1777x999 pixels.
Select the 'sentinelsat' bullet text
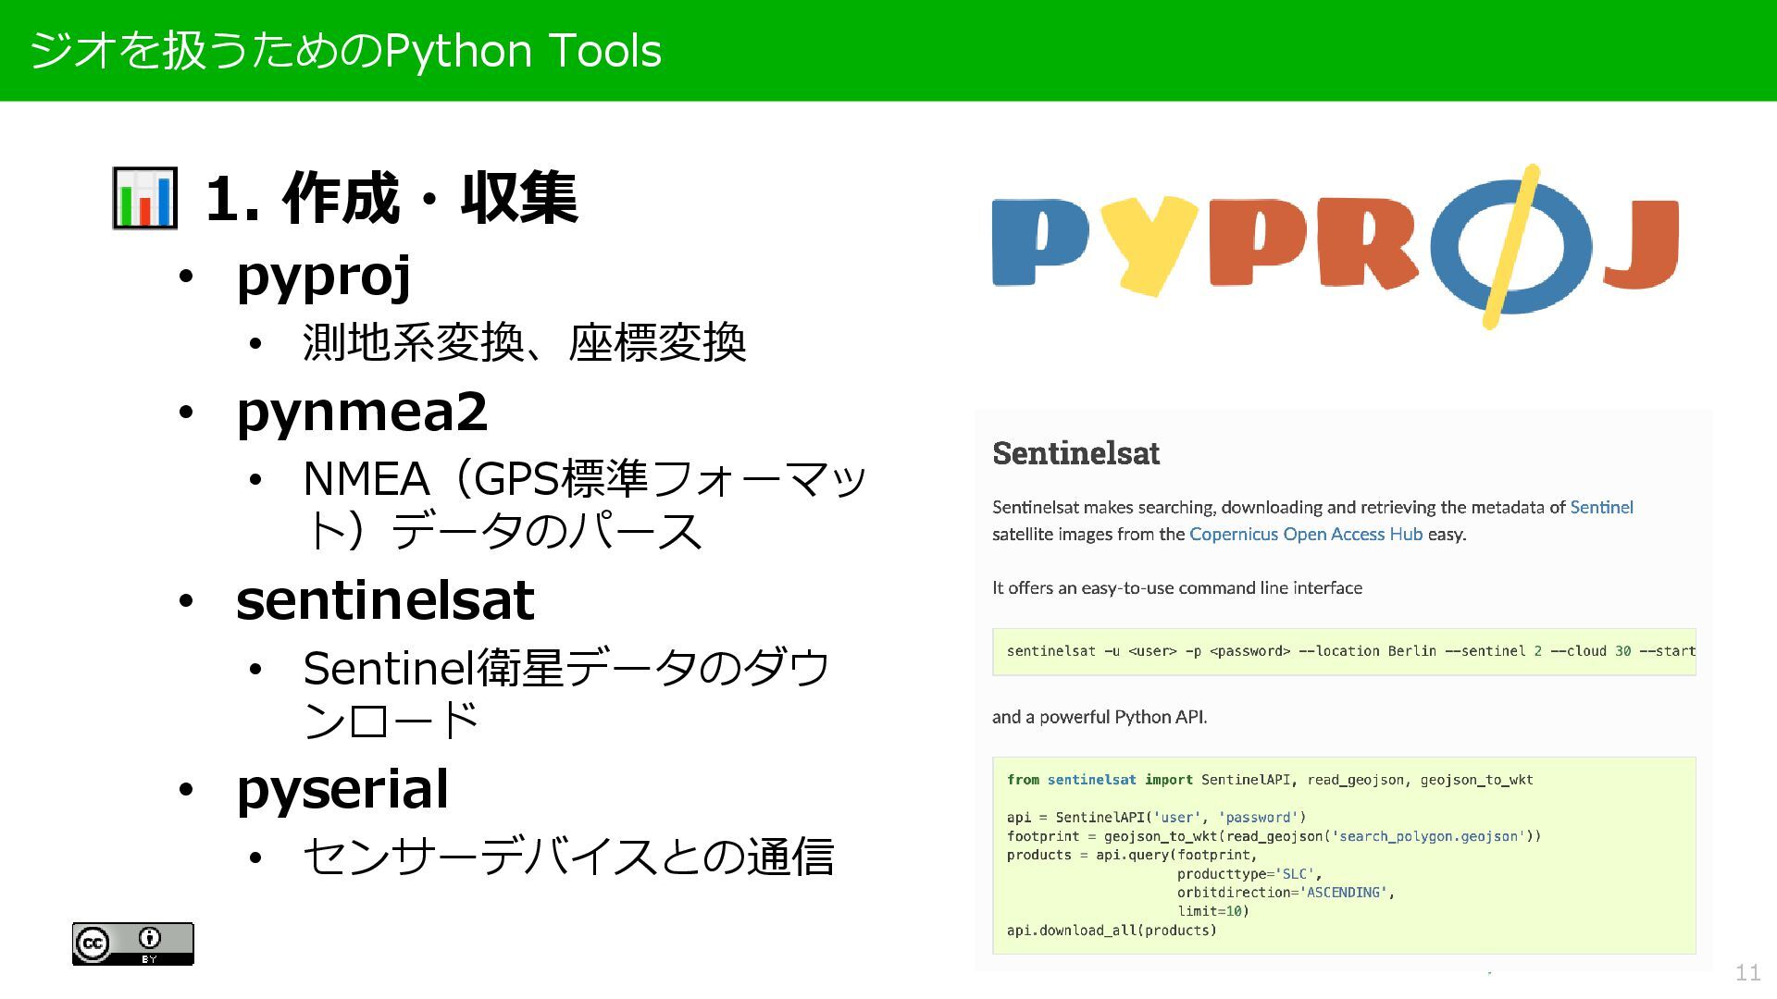pos(385,600)
